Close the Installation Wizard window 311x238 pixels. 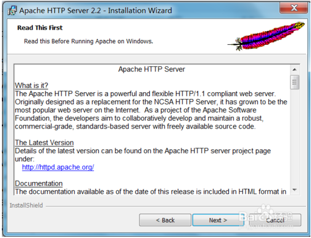[294, 8]
